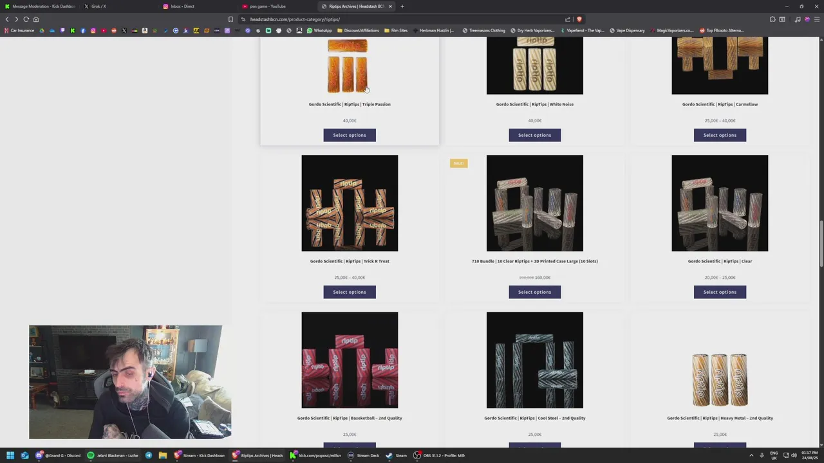
Task: Open the Dry Herb Vaporizers bookmark
Action: [x=532, y=30]
